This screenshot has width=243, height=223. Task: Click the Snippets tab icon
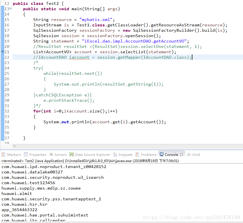coord(115,154)
